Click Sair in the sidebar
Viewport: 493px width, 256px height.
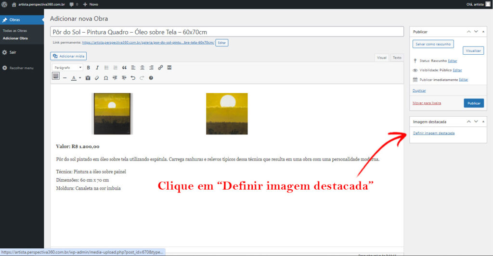13,52
